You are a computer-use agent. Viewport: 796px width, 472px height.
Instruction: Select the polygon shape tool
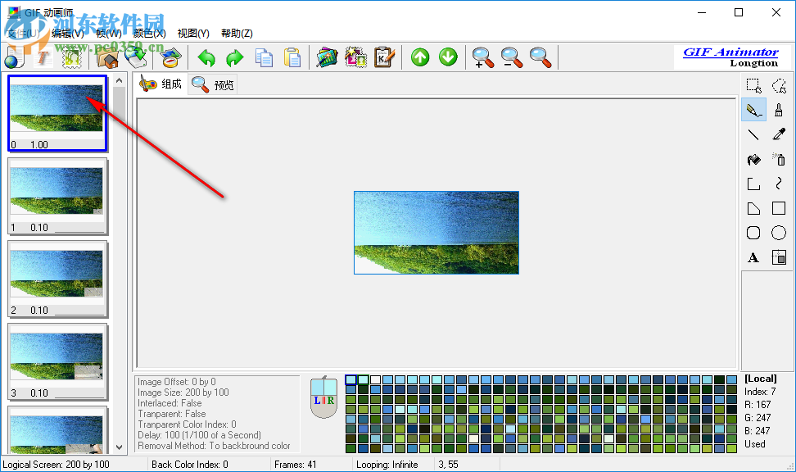[753, 208]
